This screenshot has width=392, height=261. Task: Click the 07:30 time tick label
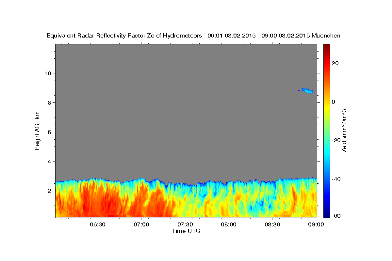185,224
